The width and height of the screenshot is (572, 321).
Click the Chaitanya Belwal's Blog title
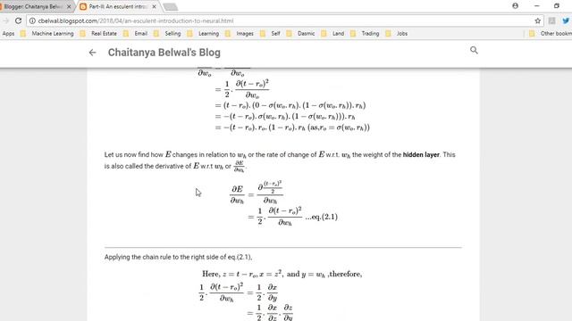click(x=164, y=53)
